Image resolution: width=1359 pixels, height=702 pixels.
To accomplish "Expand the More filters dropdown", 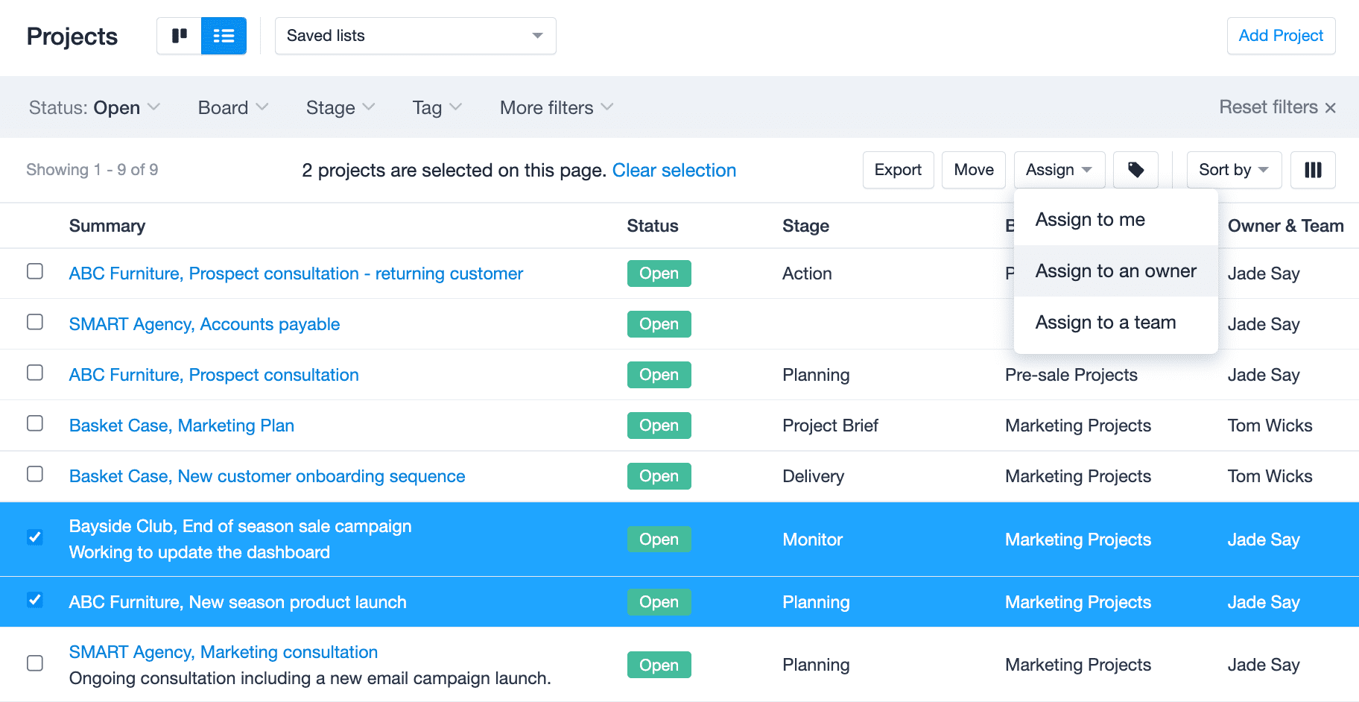I will (557, 108).
